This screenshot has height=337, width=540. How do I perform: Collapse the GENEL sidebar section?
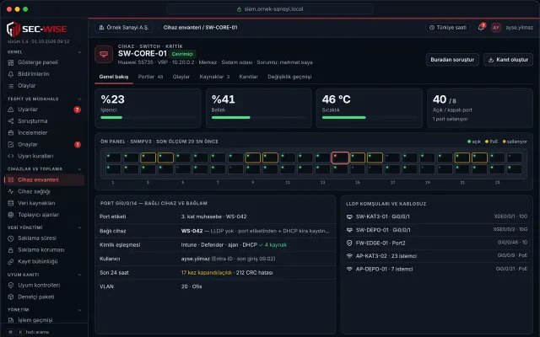79,52
